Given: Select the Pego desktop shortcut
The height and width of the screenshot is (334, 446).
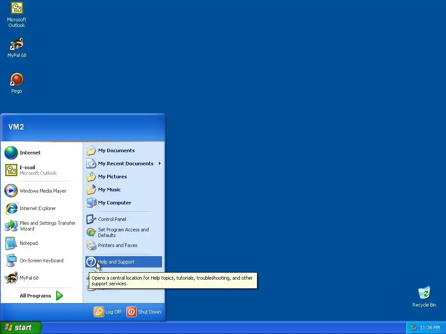Looking at the screenshot, I should [x=17, y=83].
